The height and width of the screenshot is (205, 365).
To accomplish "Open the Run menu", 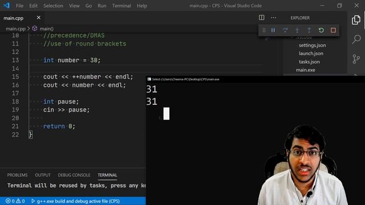I will (x=102, y=6).
